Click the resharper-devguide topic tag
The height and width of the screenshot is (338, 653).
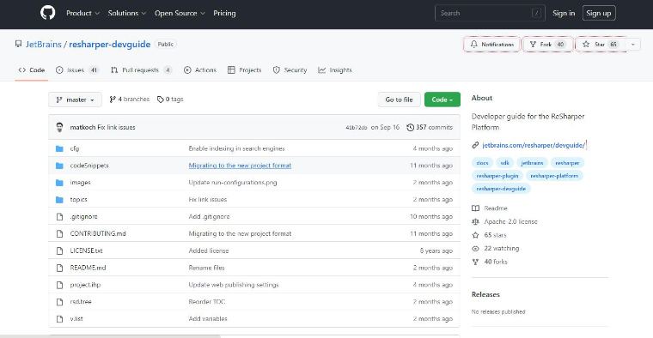click(501, 189)
